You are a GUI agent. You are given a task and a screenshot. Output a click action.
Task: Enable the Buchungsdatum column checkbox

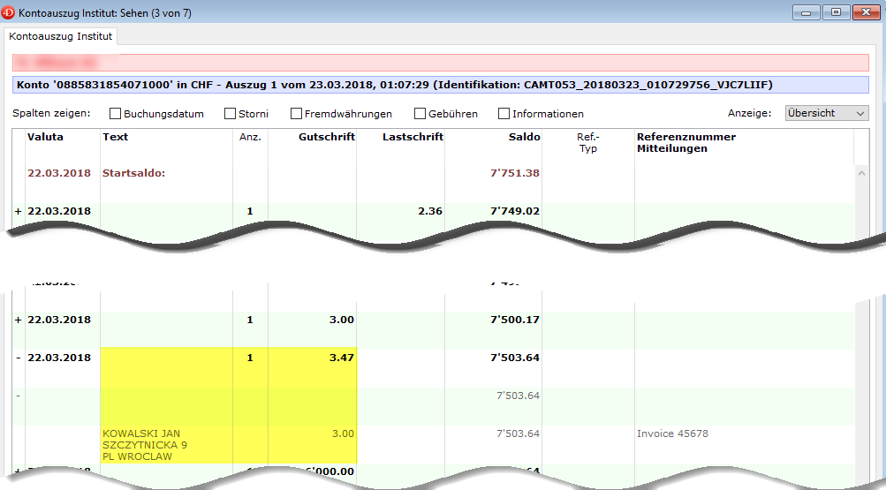point(115,114)
